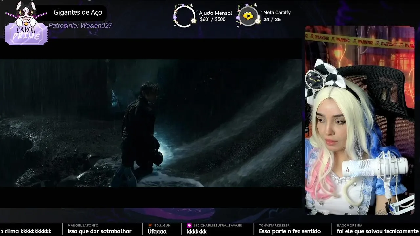This screenshot has height=236, width=420.
Task: Click the username MANOEL1AFONSO in chat ticker
Action: [83, 226]
